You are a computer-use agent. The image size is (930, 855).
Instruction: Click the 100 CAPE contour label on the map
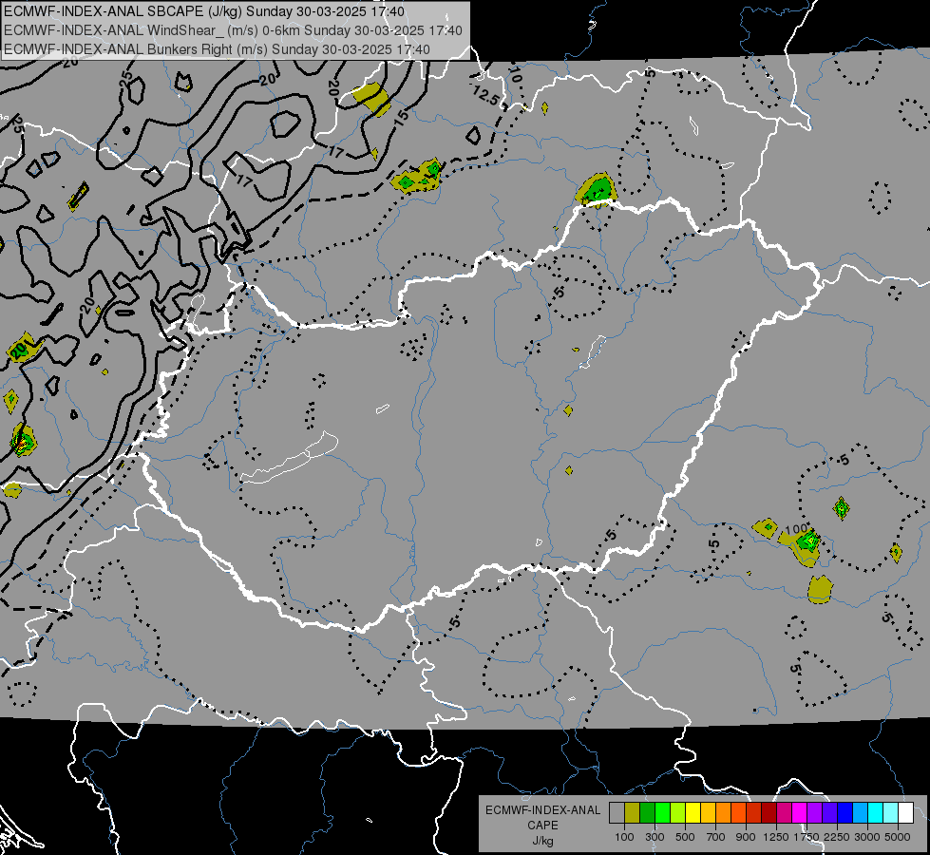coord(796,528)
